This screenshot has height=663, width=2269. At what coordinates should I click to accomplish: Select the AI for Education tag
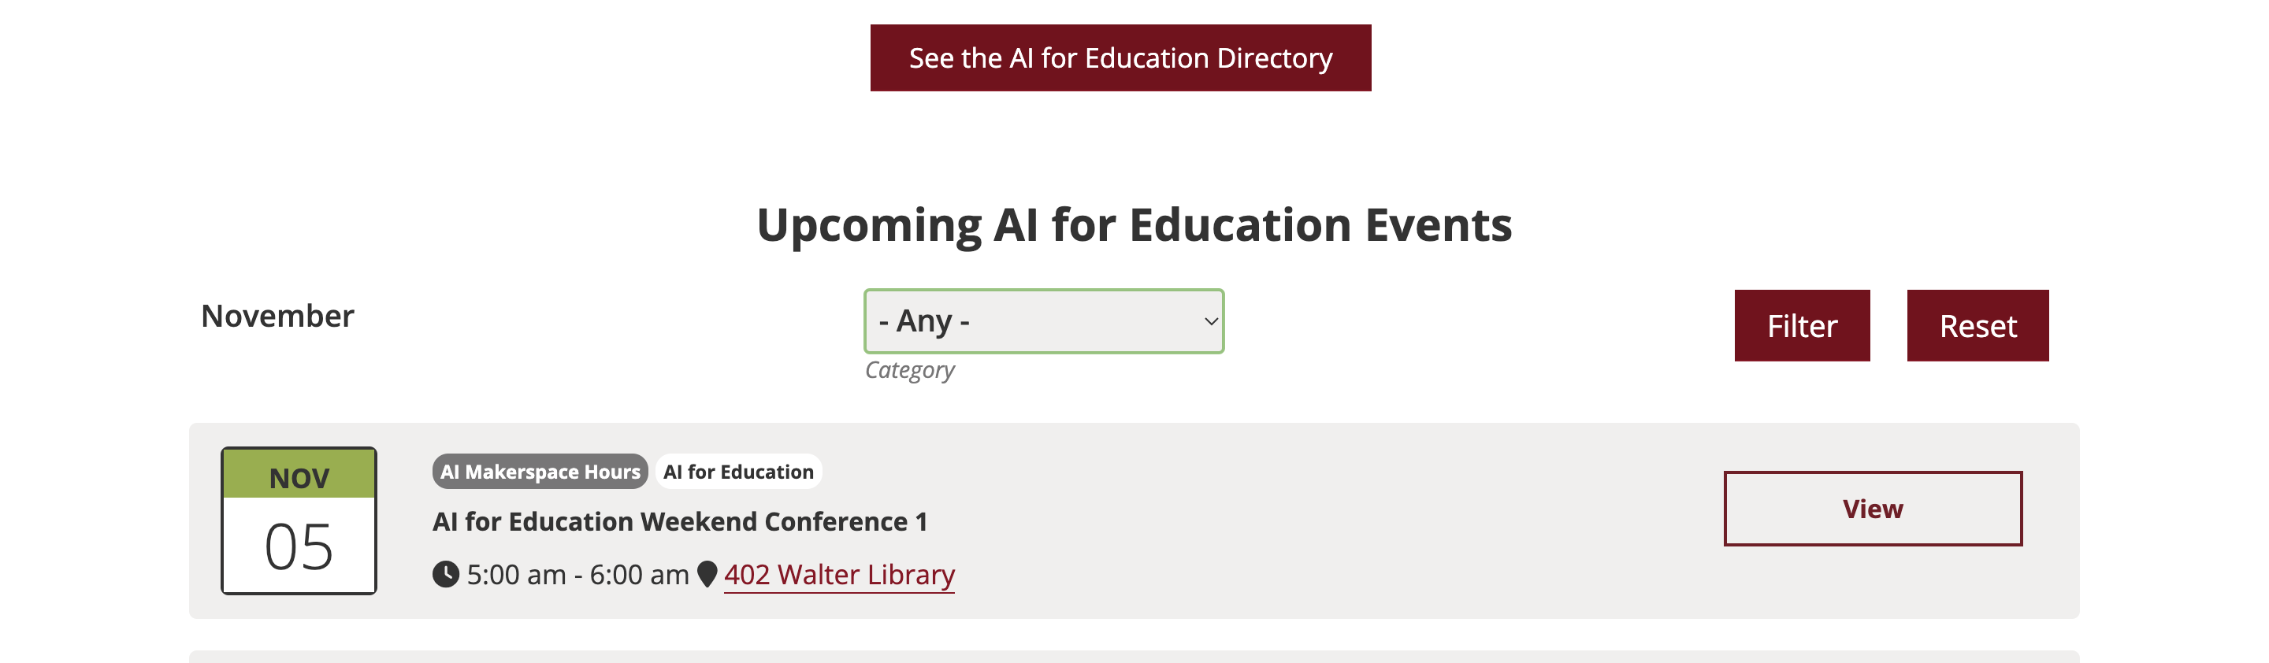tap(738, 472)
